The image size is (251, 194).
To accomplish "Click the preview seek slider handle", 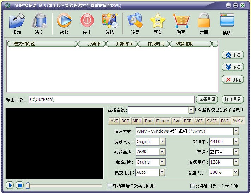I will click(x=28, y=186).
